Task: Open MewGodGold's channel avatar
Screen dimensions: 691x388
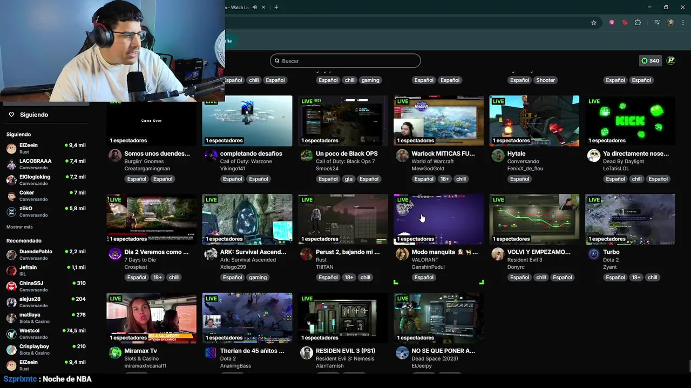Action: (x=402, y=156)
